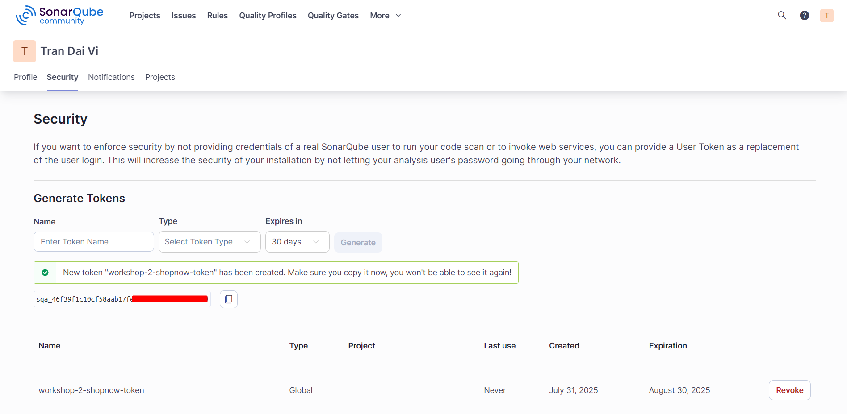Viewport: 847px width, 414px height.
Task: Open the Quality Gates page
Action: (333, 16)
